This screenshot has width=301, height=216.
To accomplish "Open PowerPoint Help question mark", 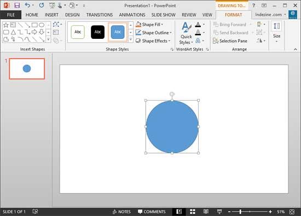I will [x=253, y=5].
